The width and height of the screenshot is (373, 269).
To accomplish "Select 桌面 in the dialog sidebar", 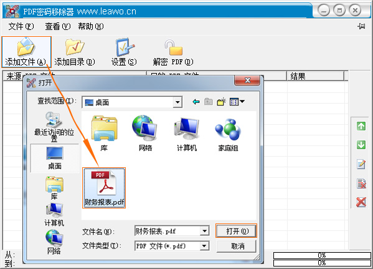I will tap(54, 158).
